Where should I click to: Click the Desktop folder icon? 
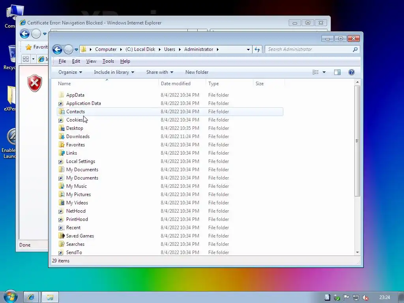point(61,128)
